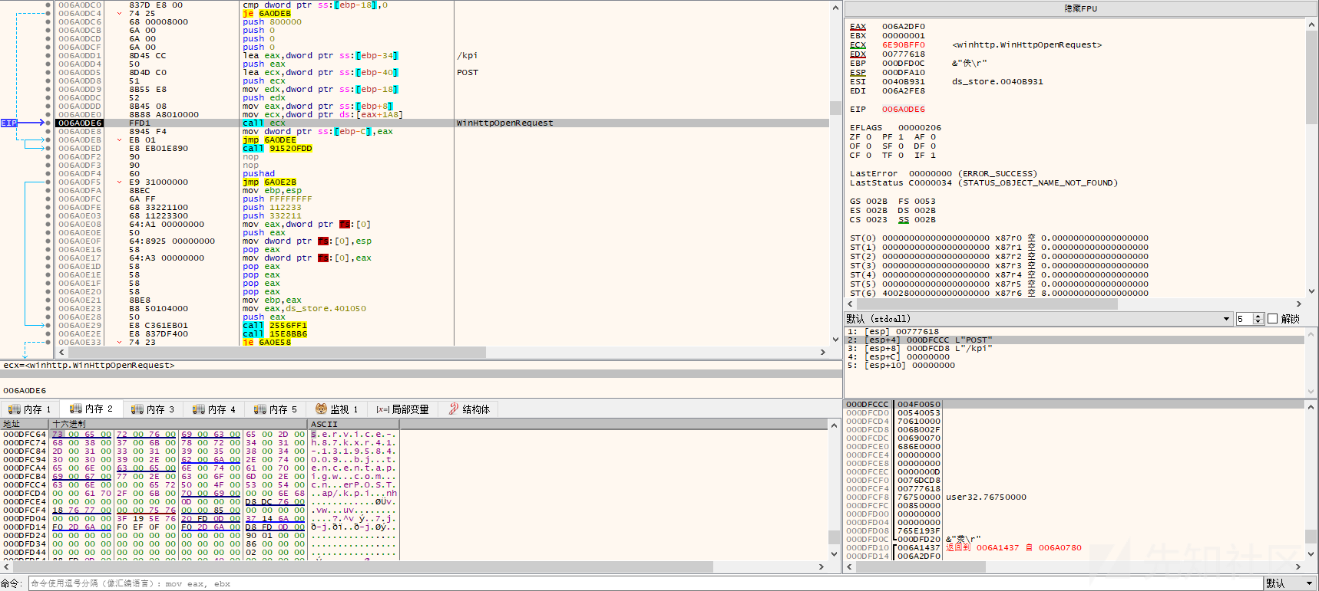Screen dimensions: 1319x591
Task: Select argument row 3 [esp+8] L"/kpi"
Action: [1075, 348]
